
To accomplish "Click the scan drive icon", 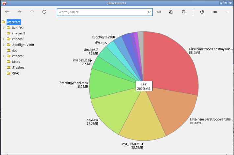I will coord(159,12).
